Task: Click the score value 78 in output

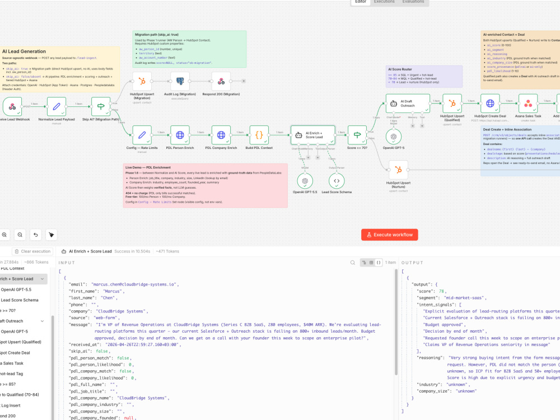Action: (x=441, y=291)
